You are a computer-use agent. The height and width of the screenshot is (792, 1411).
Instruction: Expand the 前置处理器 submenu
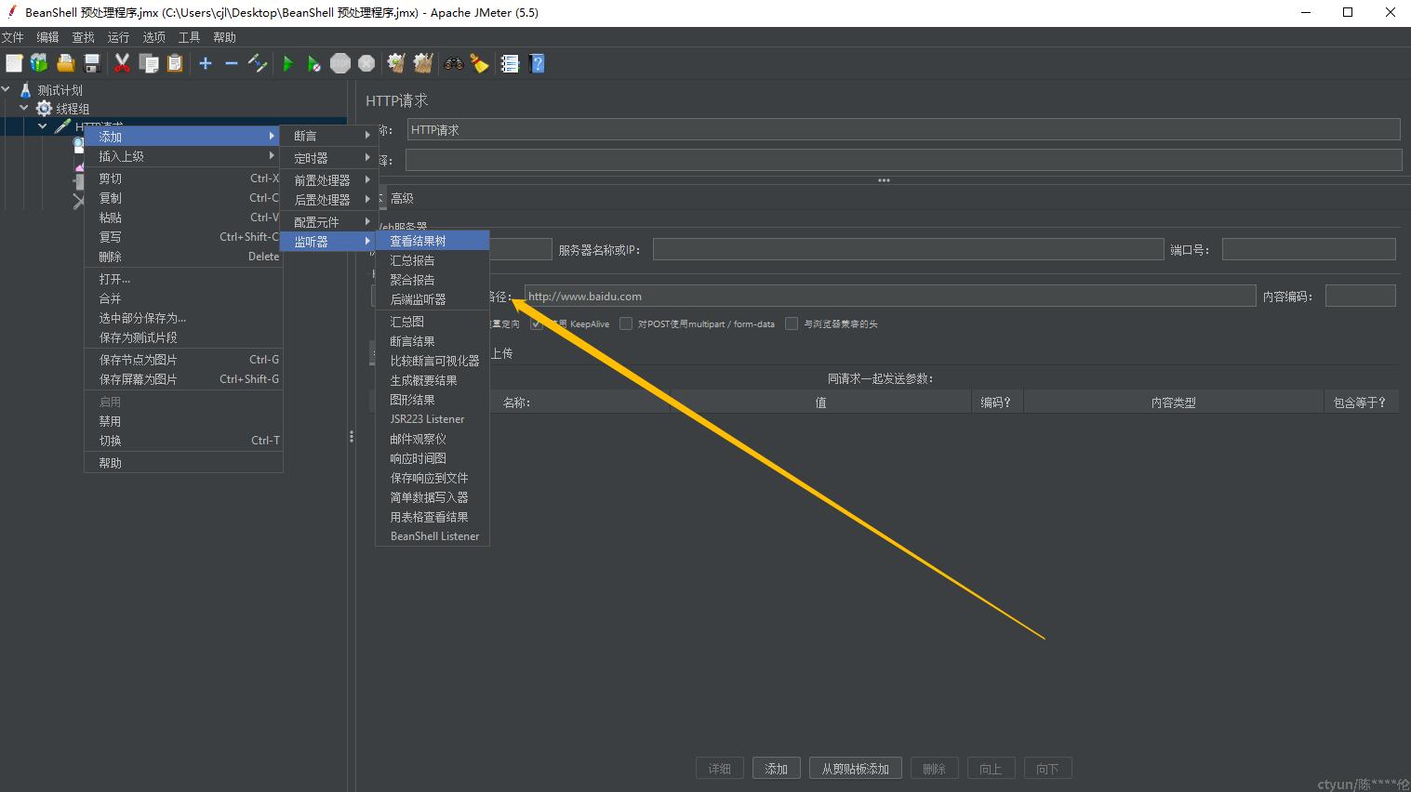click(329, 179)
